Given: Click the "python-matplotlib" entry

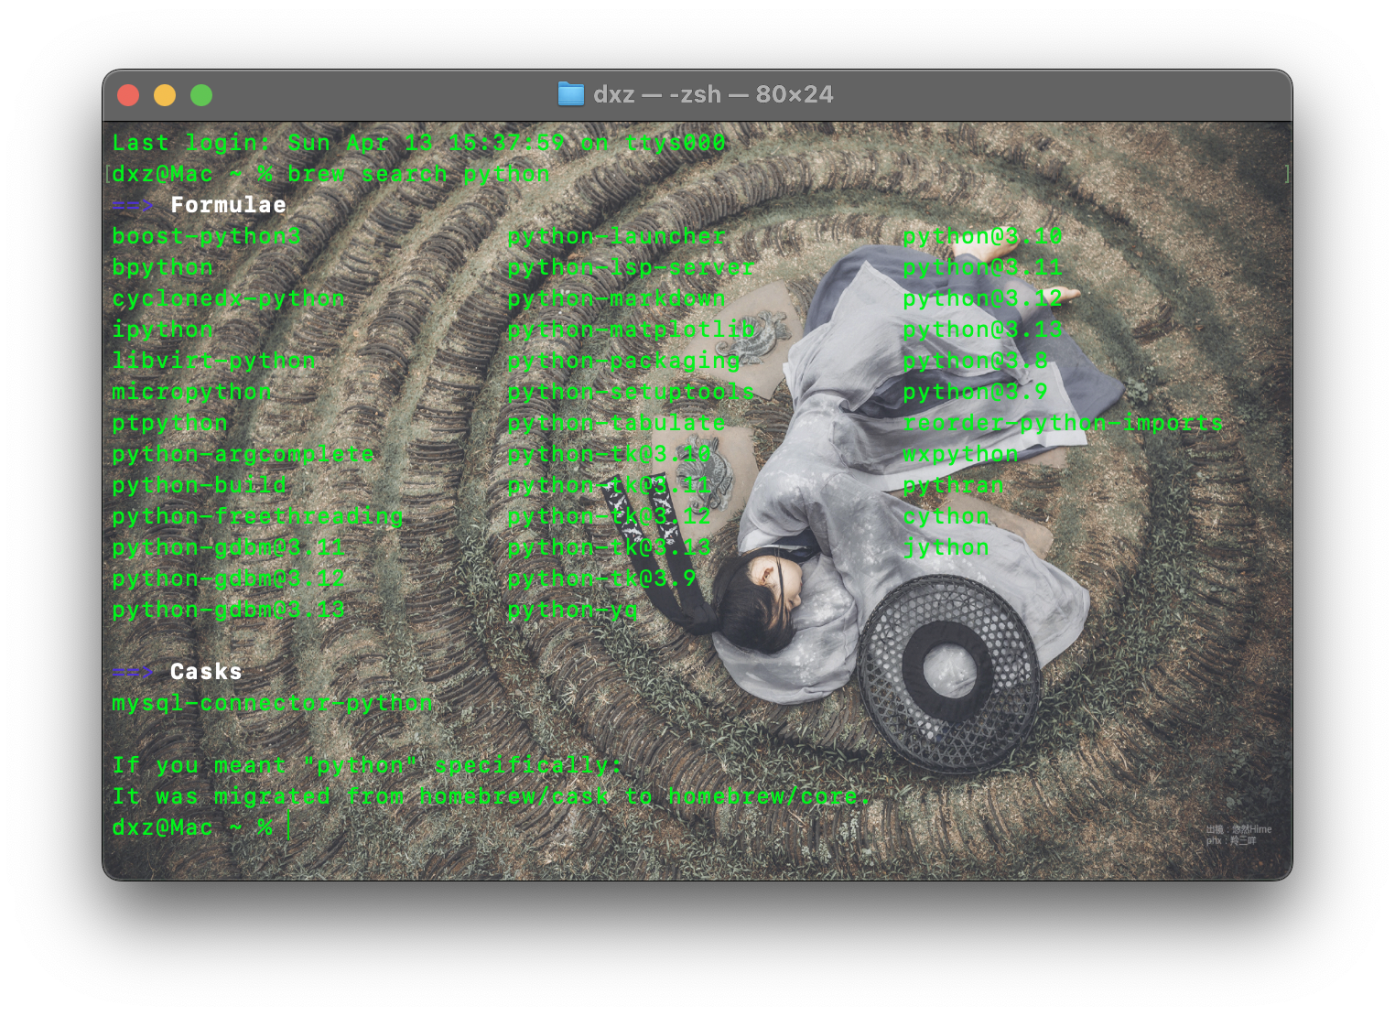Looking at the screenshot, I should tap(631, 330).
